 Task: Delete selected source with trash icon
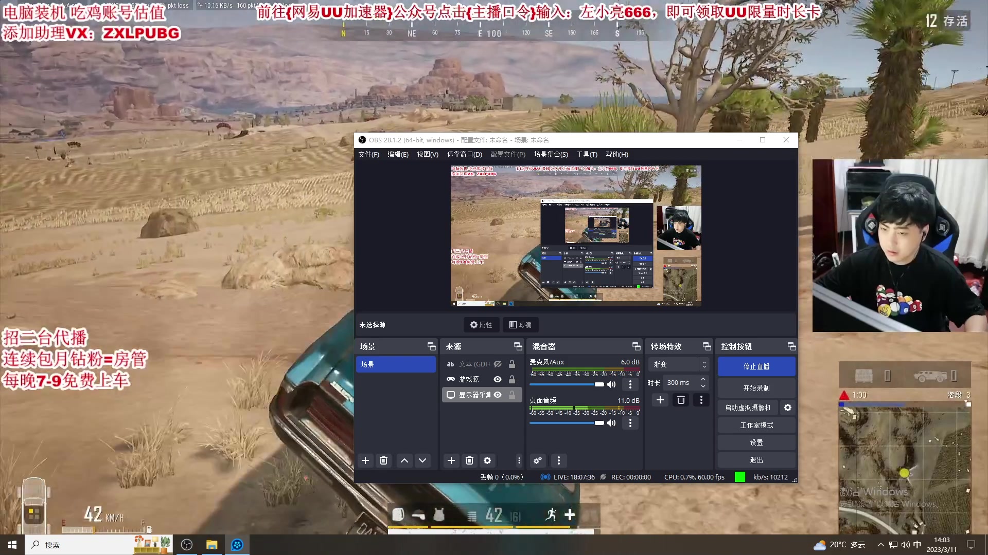click(469, 460)
